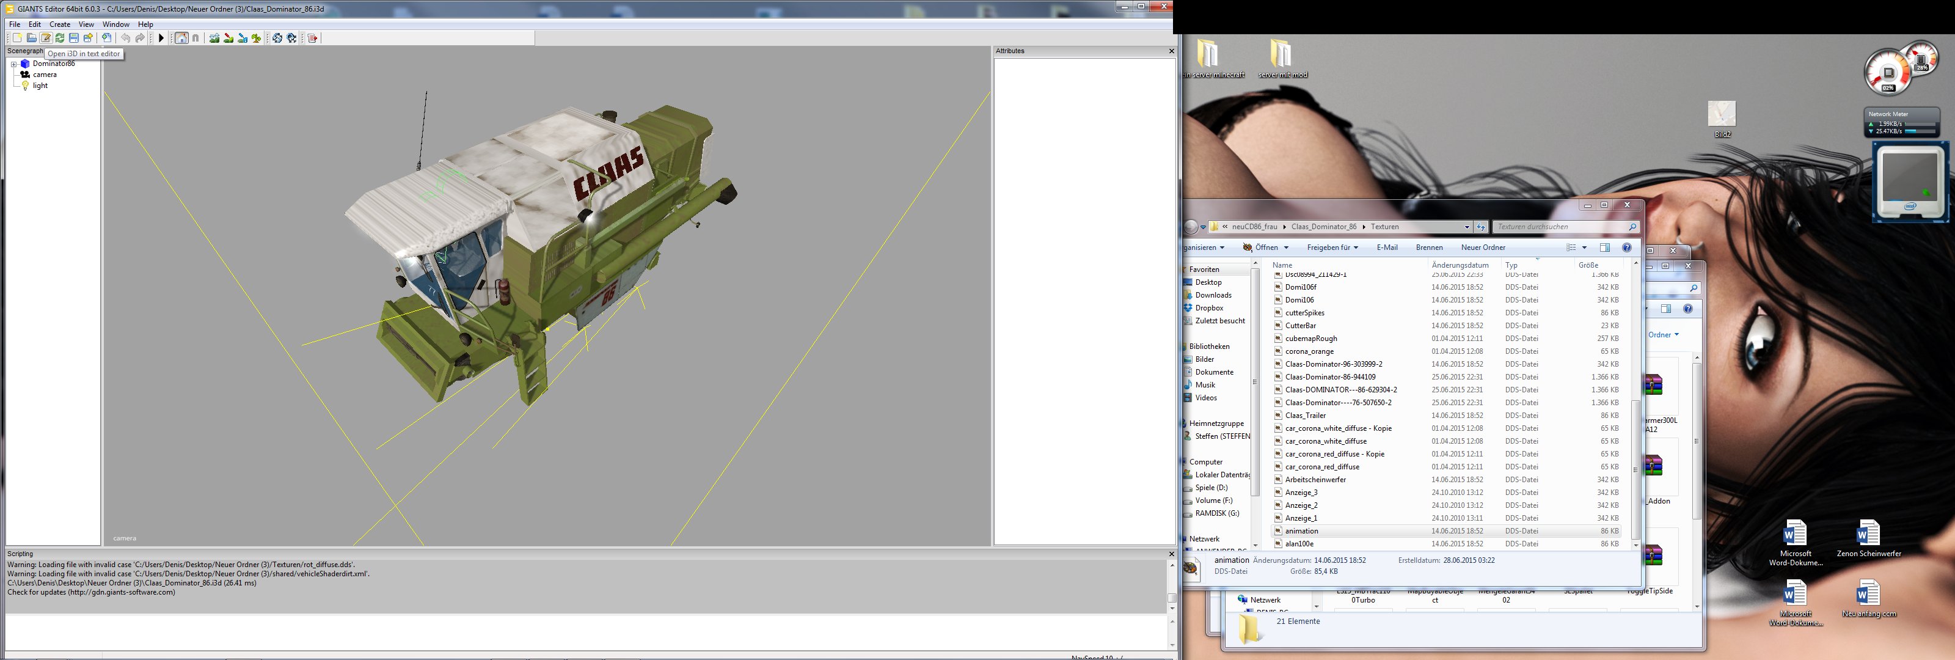Undo the last action in GIANTS Editor
The image size is (1955, 660).
point(126,38)
